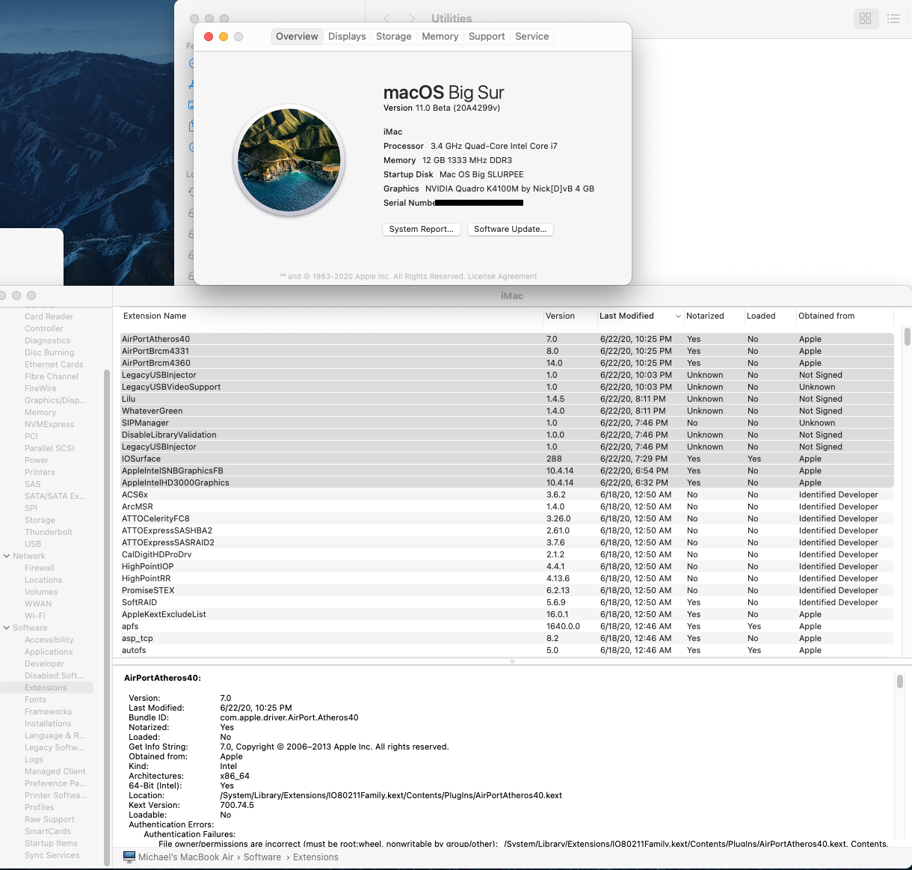Open the License Agreement link
The width and height of the screenshot is (912, 870).
[x=502, y=276]
